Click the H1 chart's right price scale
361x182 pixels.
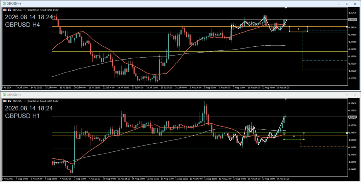353,138
